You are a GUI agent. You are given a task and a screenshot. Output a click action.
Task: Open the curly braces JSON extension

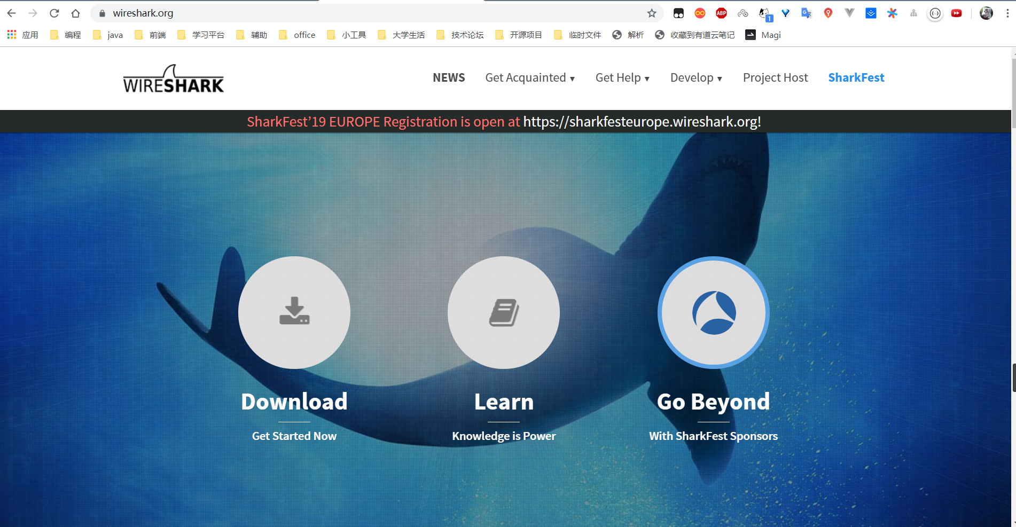pyautogui.click(x=935, y=14)
